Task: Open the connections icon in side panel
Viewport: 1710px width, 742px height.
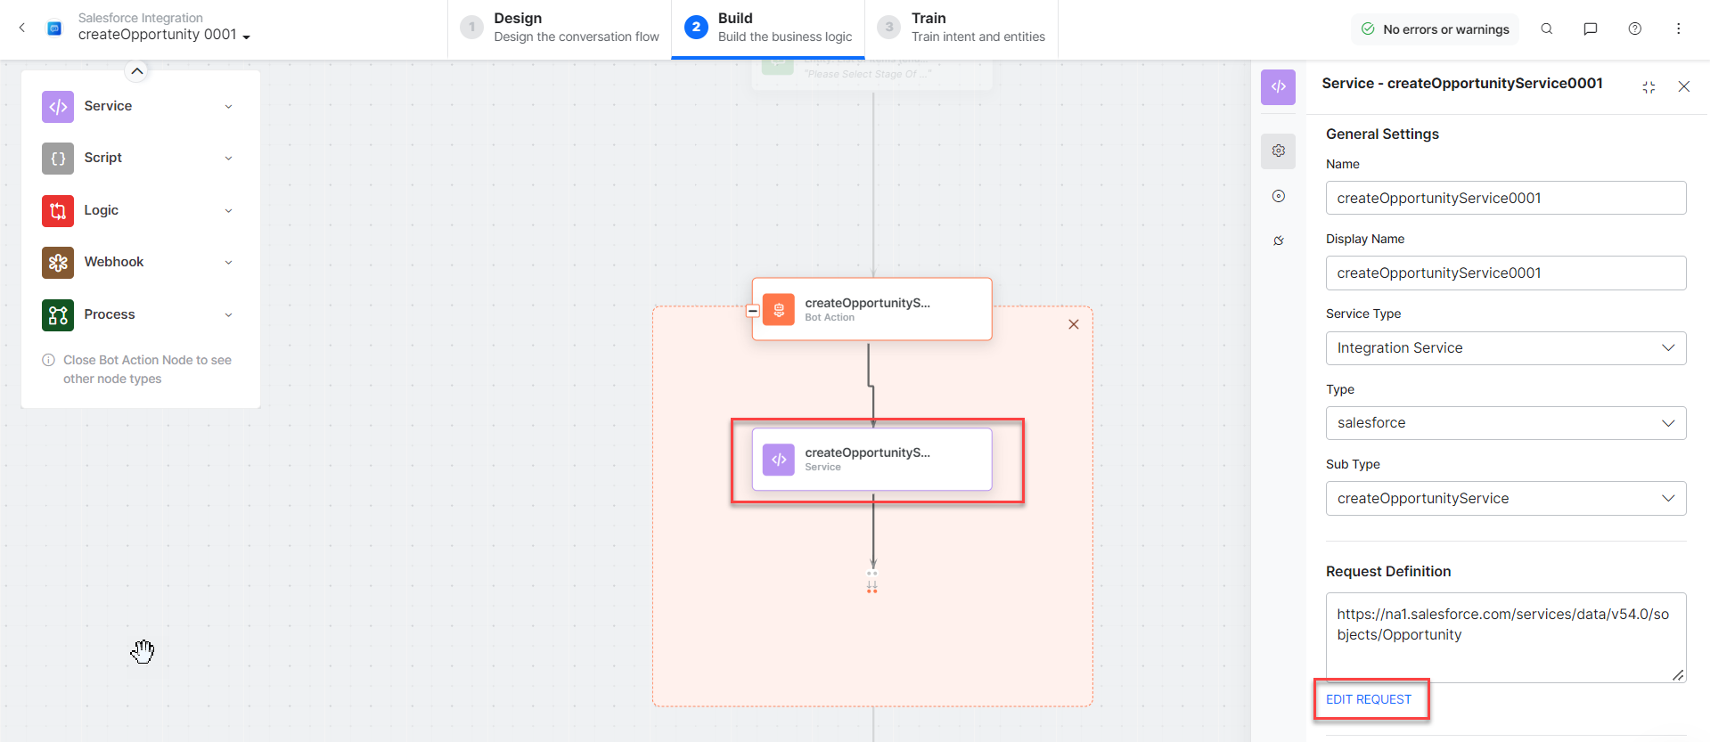Action: pyautogui.click(x=1278, y=241)
